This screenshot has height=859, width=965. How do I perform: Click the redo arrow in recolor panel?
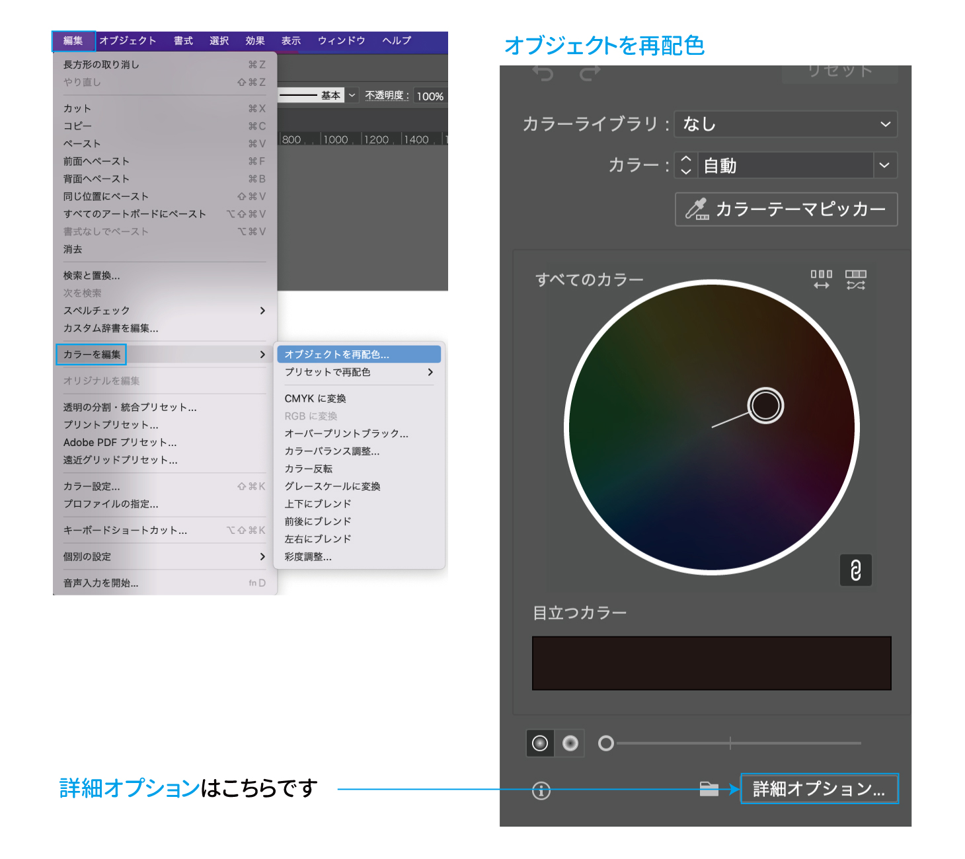590,73
